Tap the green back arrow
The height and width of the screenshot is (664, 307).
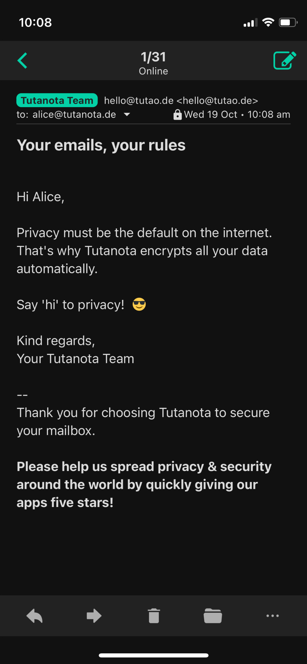[x=22, y=60]
